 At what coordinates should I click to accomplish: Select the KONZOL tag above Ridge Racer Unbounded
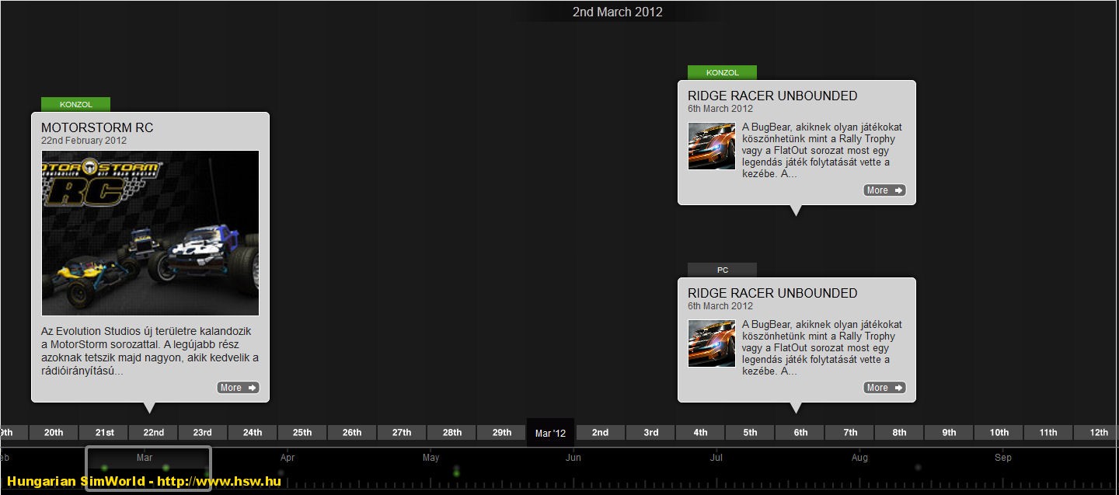tap(722, 72)
